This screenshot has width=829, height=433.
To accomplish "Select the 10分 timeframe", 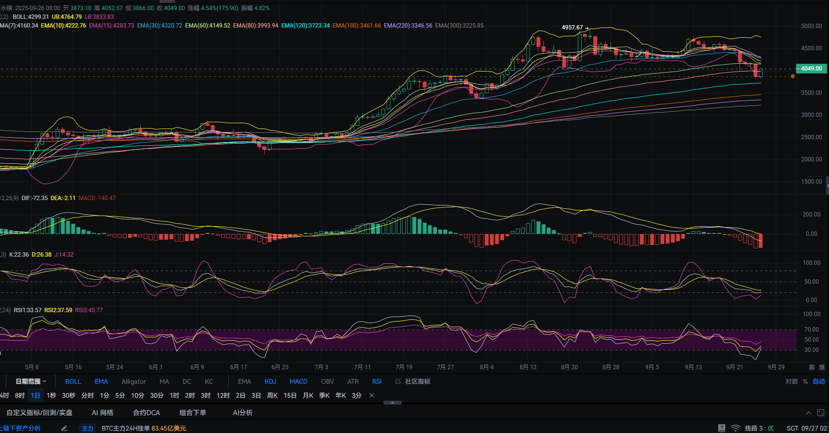I will coord(138,395).
